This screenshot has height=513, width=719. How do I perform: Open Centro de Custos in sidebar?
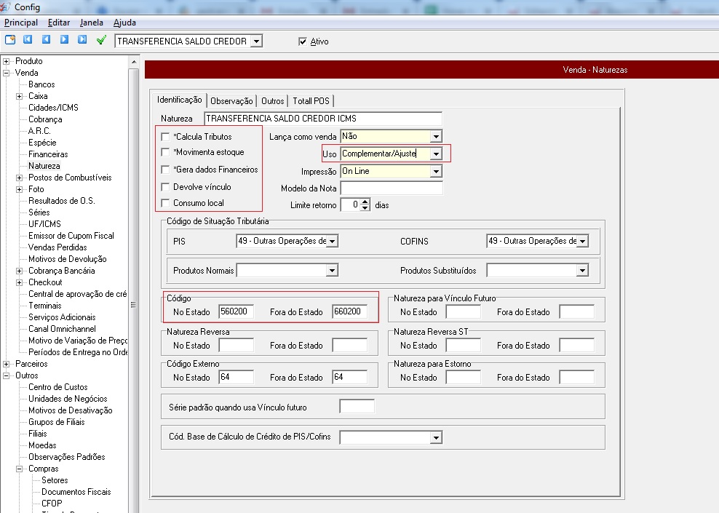click(57, 387)
